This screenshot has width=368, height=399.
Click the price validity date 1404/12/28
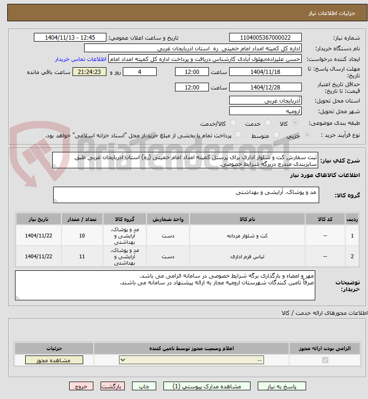click(265, 87)
